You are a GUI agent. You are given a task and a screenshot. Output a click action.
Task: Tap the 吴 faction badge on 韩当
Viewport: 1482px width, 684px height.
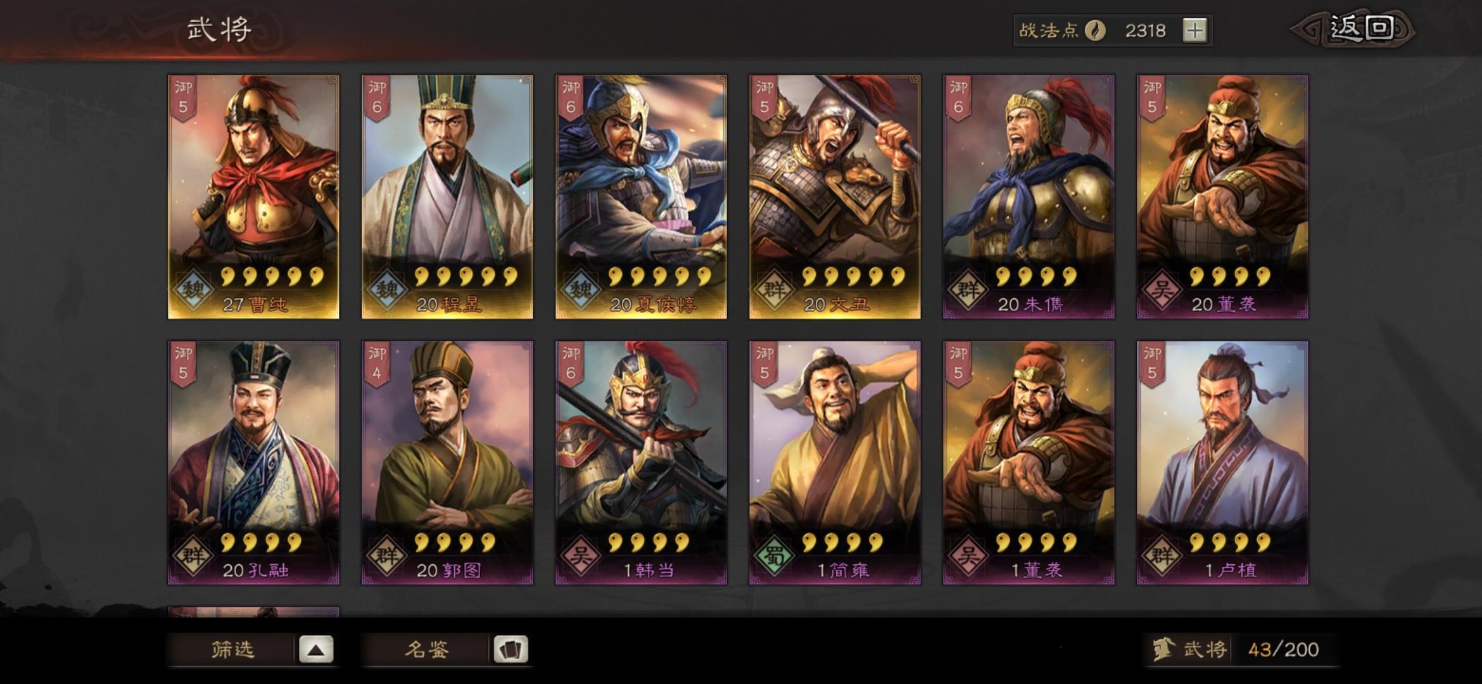pyautogui.click(x=580, y=556)
